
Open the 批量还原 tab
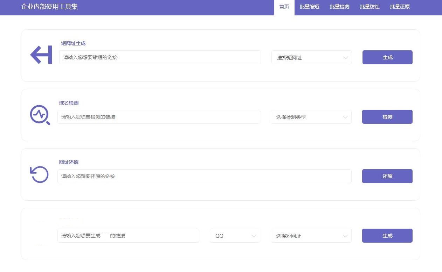pyautogui.click(x=400, y=7)
